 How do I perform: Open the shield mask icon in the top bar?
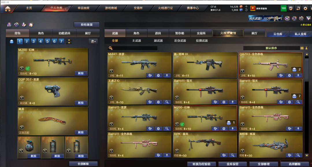pos(291,8)
